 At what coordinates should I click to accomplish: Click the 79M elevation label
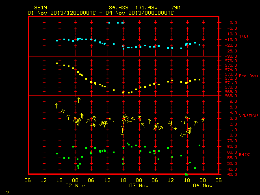[x=175, y=8]
